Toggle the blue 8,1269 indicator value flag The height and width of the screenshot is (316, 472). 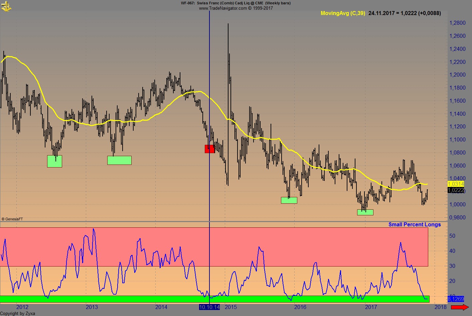(456, 298)
